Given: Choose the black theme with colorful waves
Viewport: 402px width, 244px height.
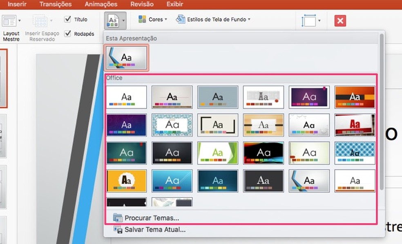Looking at the screenshot, I should click(x=263, y=153).
